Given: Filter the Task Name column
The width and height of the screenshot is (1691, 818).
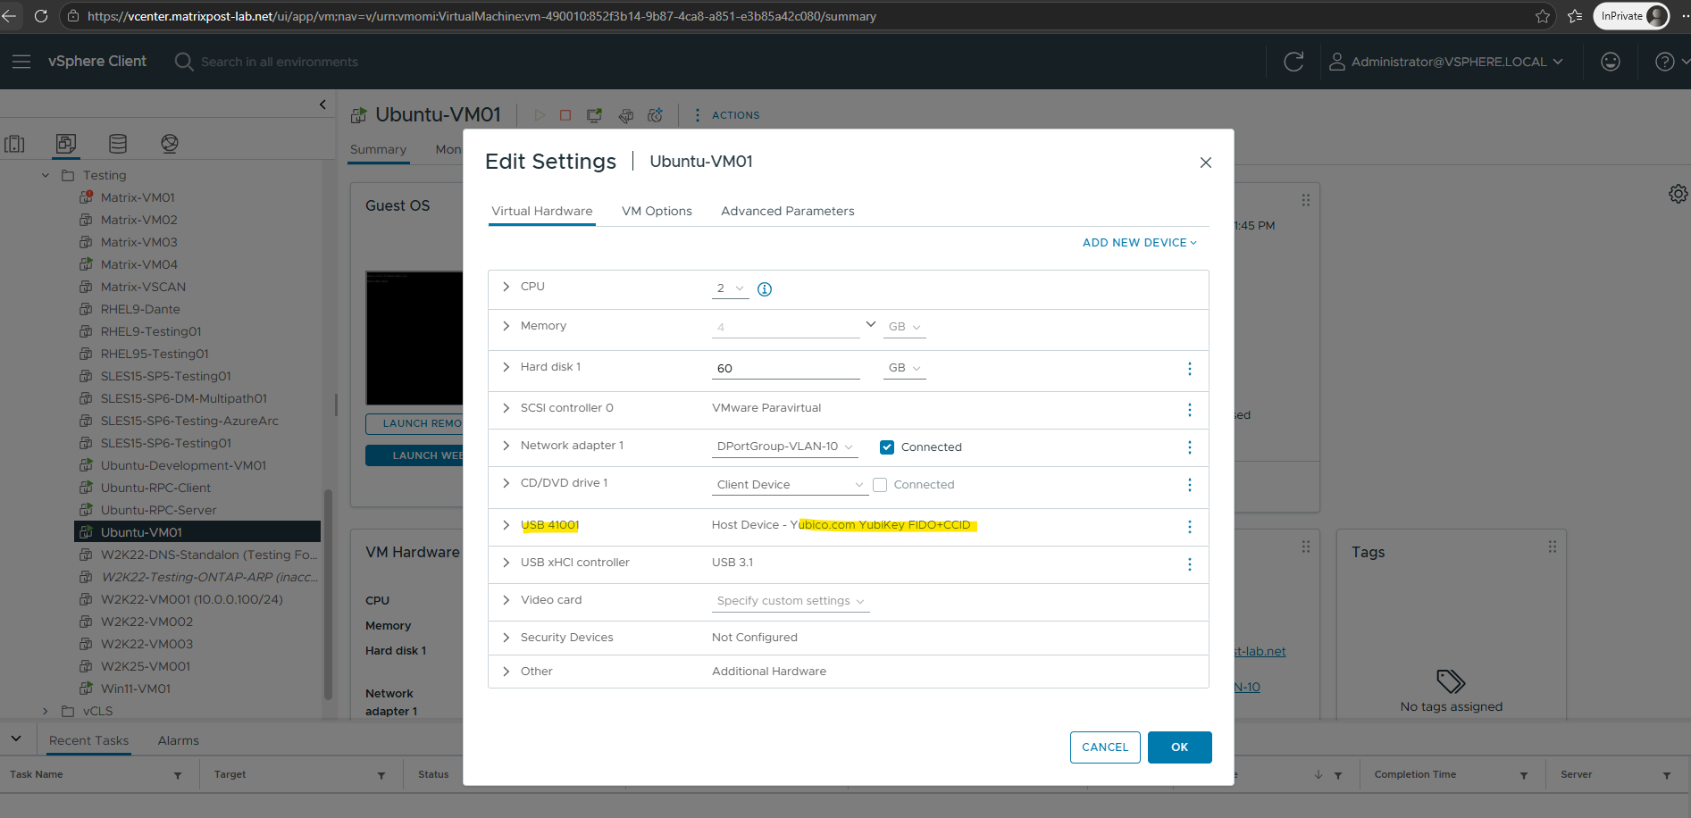Looking at the screenshot, I should tap(178, 776).
